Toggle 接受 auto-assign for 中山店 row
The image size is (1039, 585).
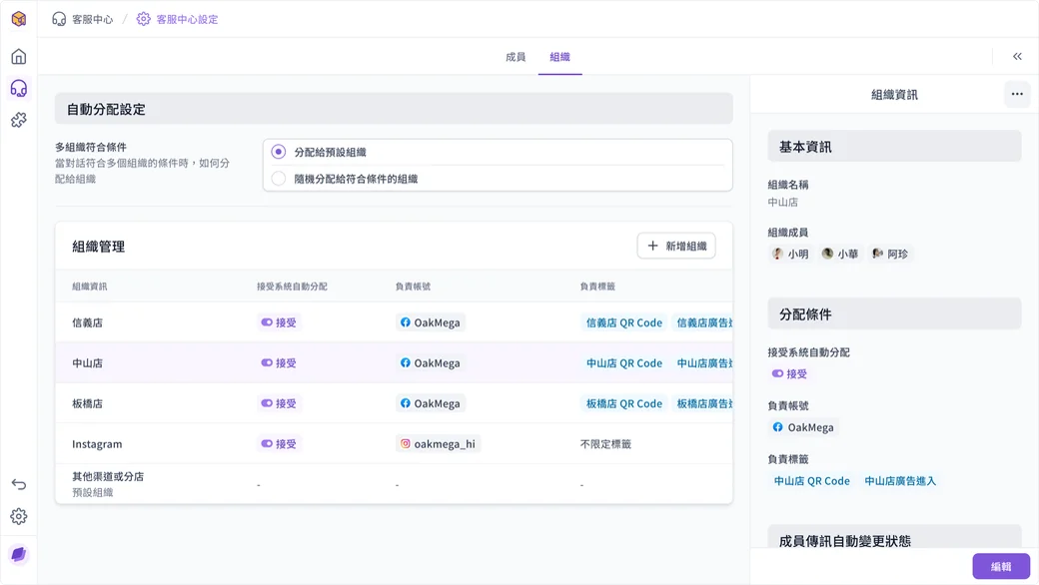[279, 362]
